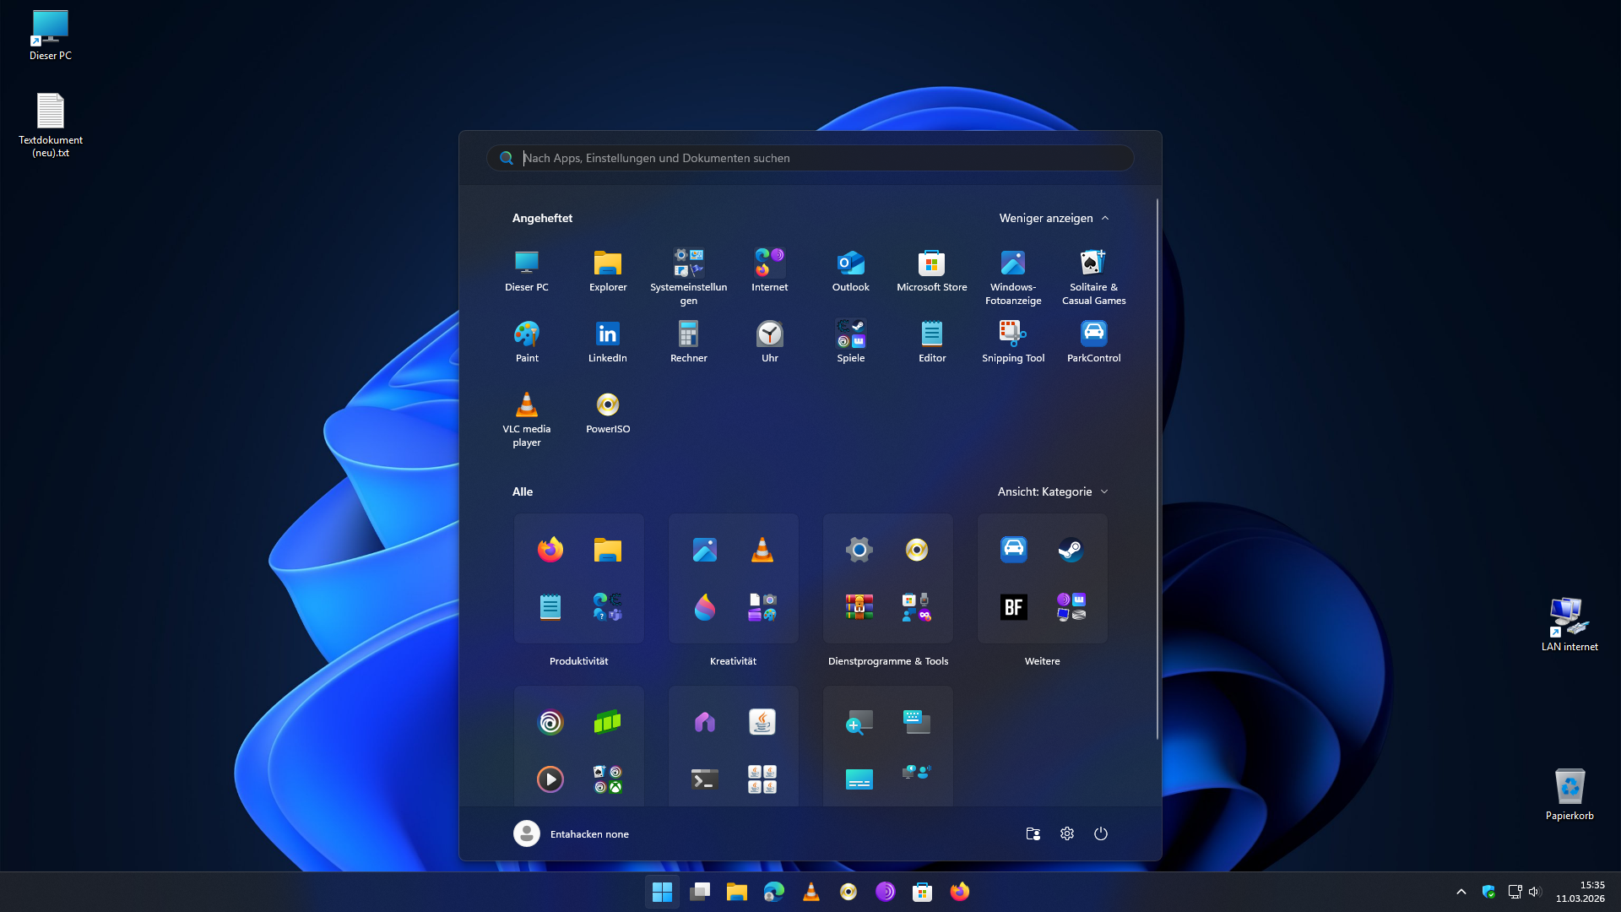Open Task View on the taskbar
Image resolution: width=1621 pixels, height=912 pixels.
click(700, 892)
